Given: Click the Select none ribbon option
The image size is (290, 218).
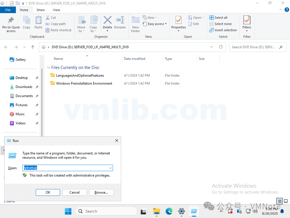Looking at the screenshot, I should 220,24.
